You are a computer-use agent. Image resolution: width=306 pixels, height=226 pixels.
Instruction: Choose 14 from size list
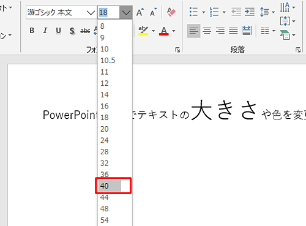(115, 95)
